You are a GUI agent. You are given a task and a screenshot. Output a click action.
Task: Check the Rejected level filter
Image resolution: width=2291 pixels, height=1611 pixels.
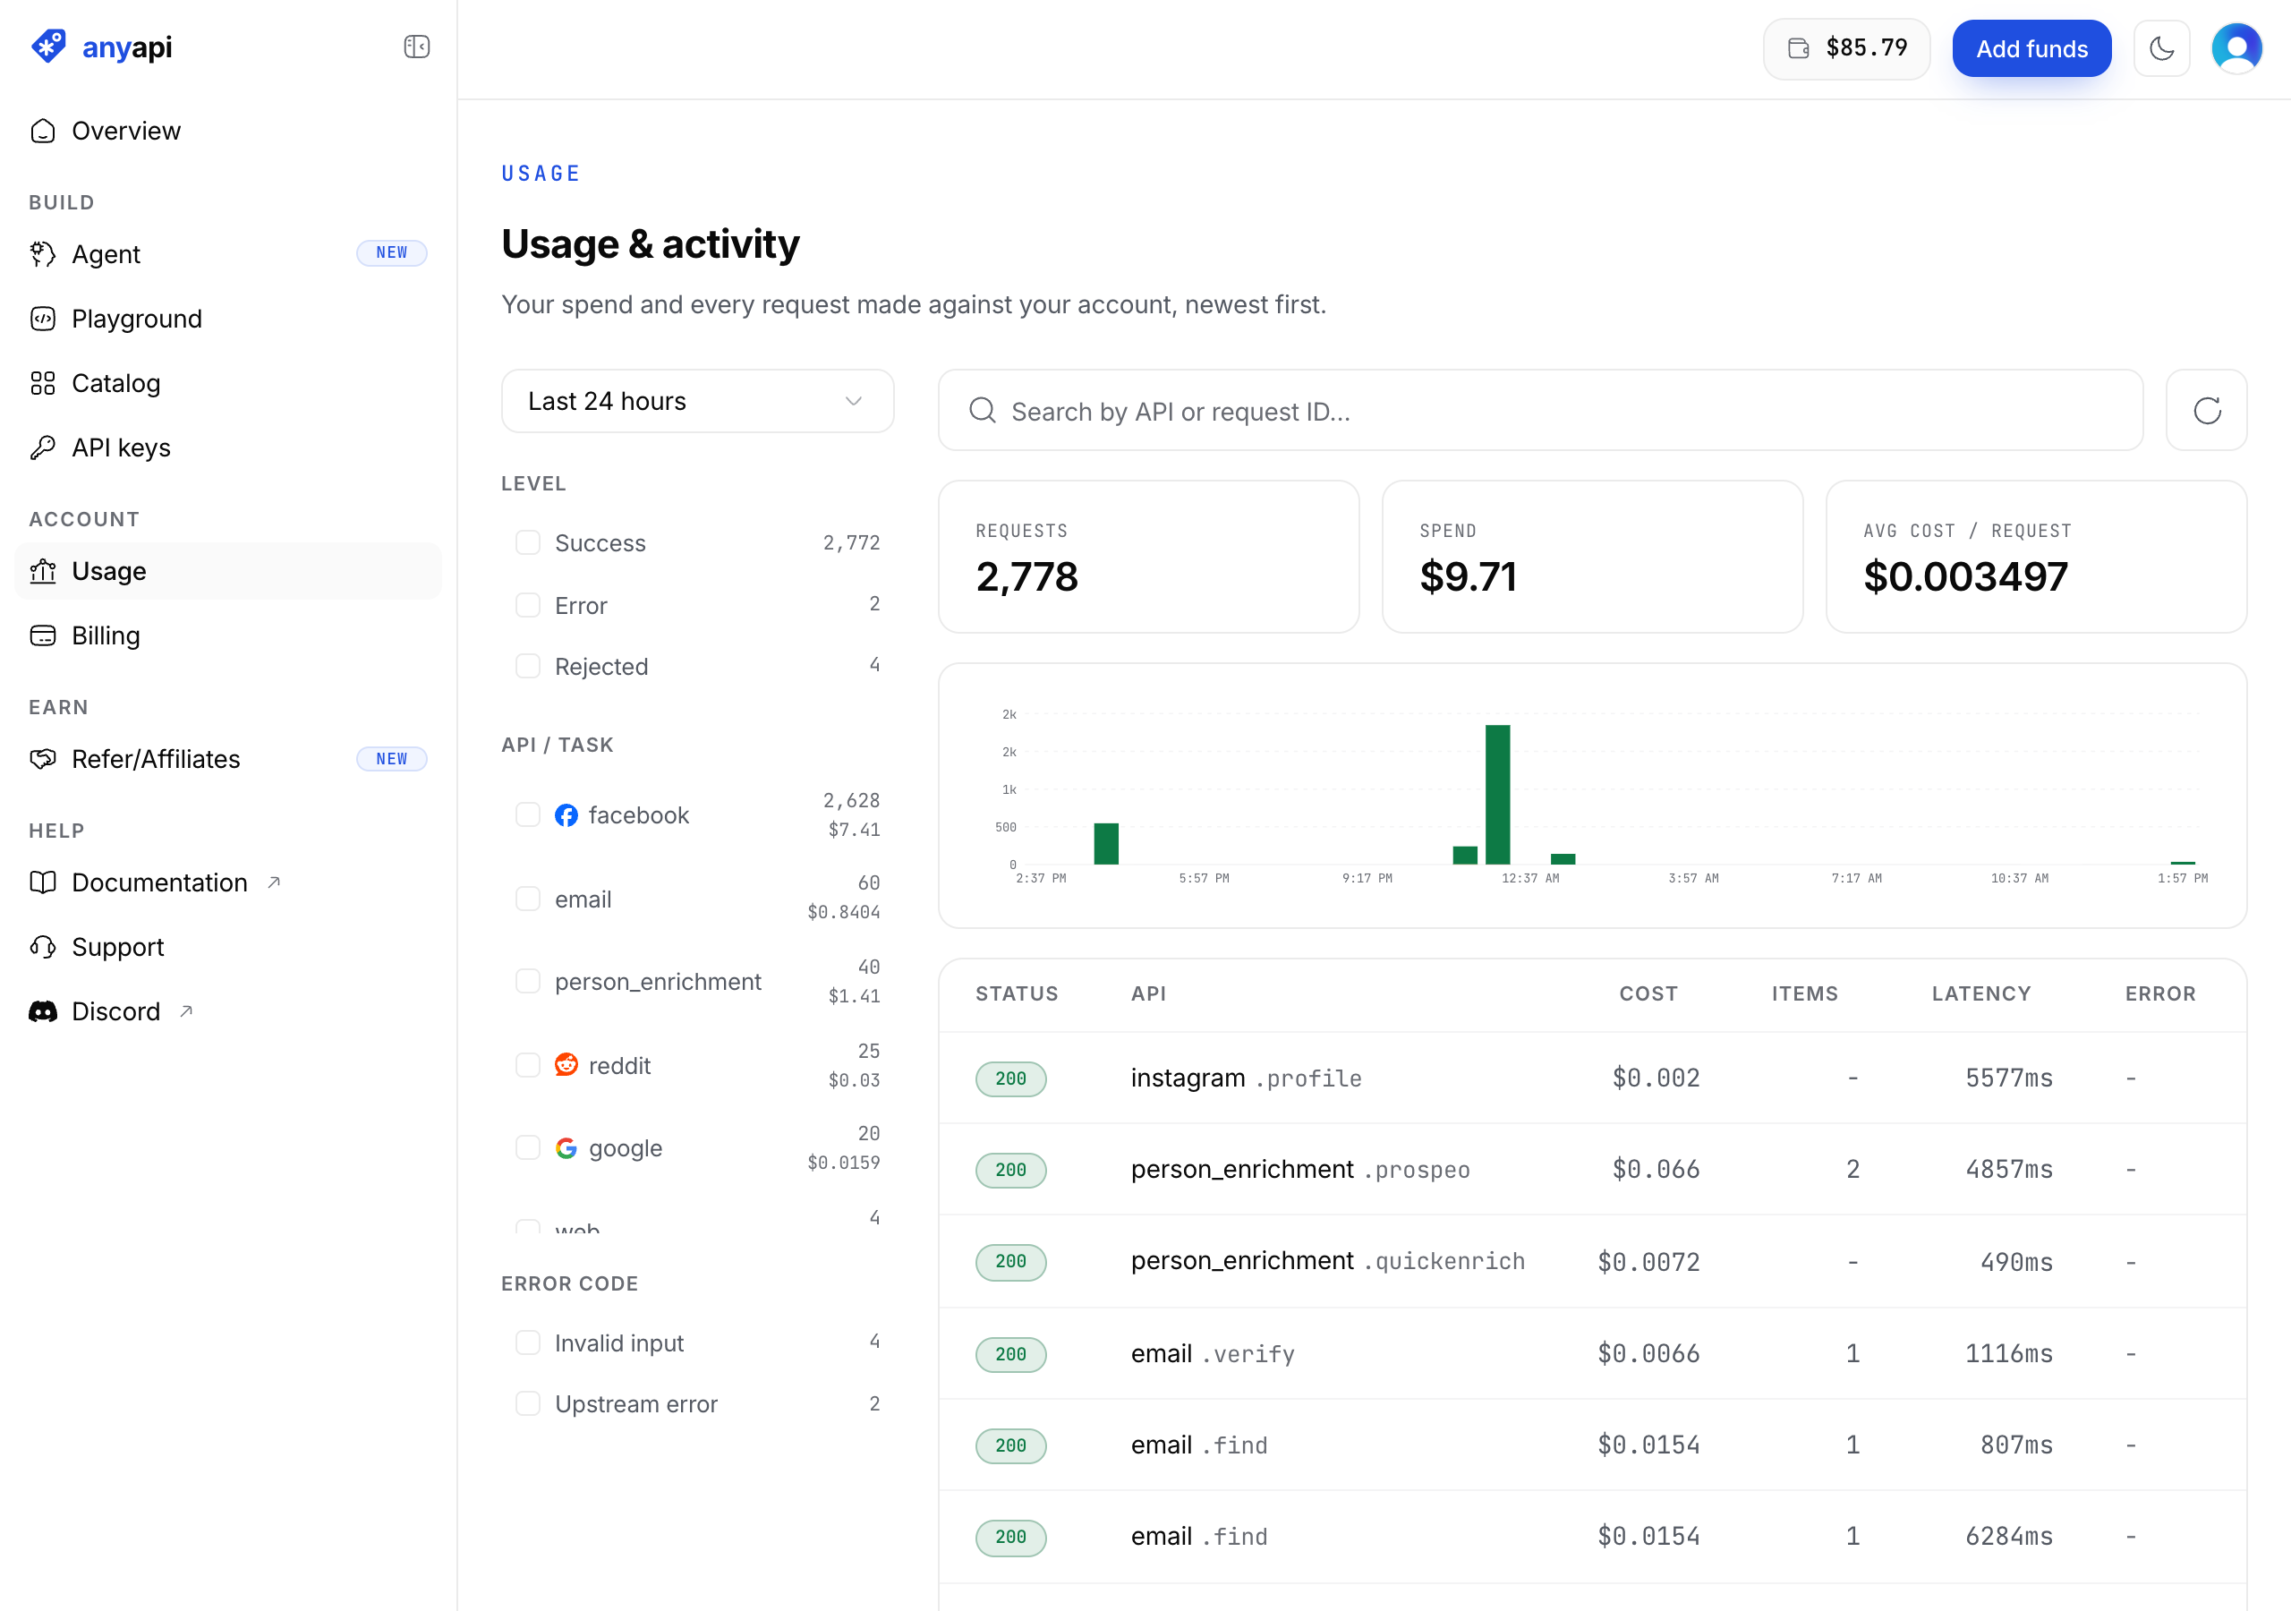[x=528, y=666]
